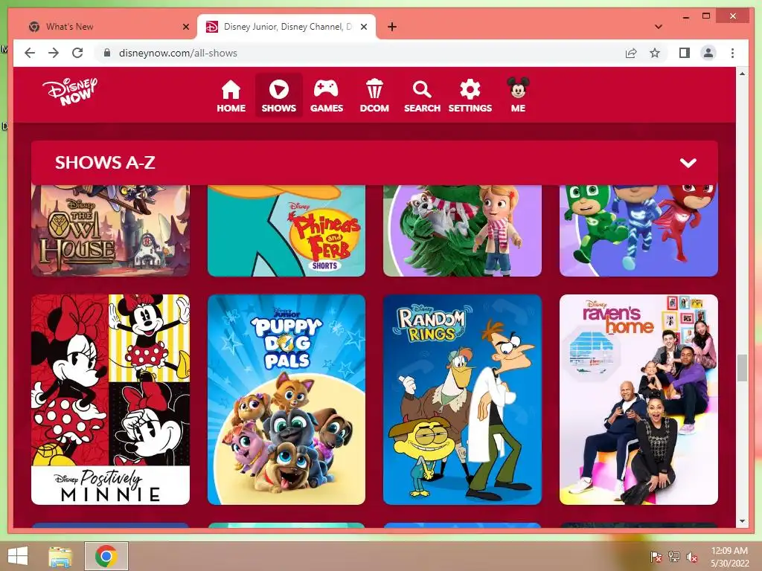
Task: Maximize the Chrome window
Action: (706, 16)
